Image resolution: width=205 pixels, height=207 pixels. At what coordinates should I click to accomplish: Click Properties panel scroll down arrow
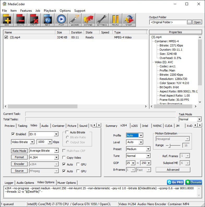tap(200, 102)
